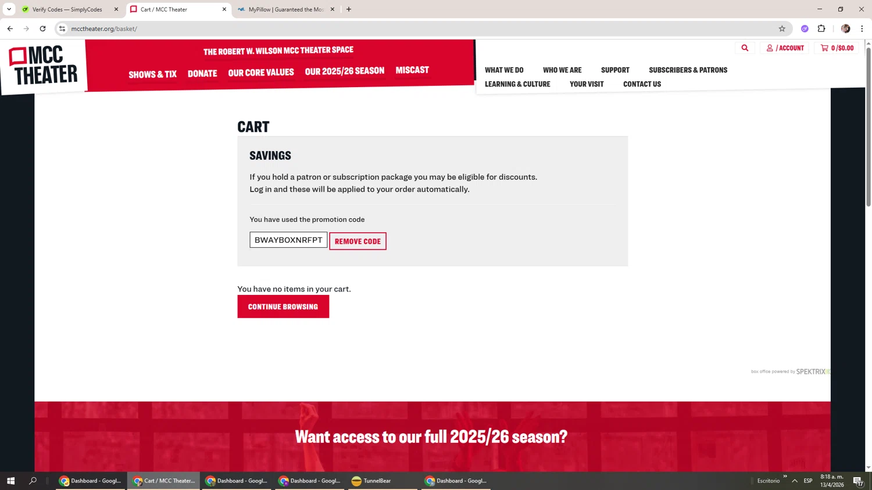Click the promotion code field BWAYBOXNRFPT

(288, 240)
